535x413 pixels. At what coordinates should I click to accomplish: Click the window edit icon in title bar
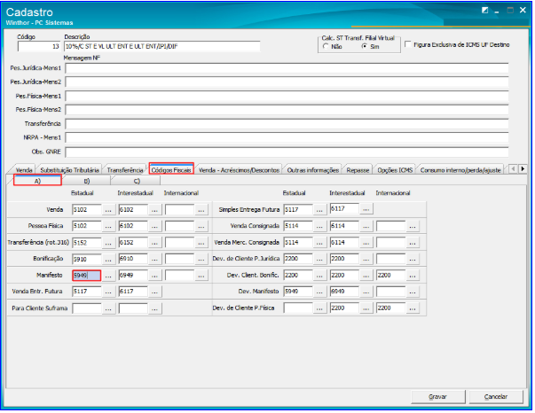(x=484, y=11)
